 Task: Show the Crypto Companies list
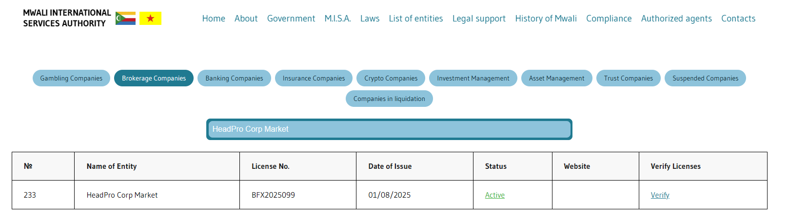coord(391,78)
